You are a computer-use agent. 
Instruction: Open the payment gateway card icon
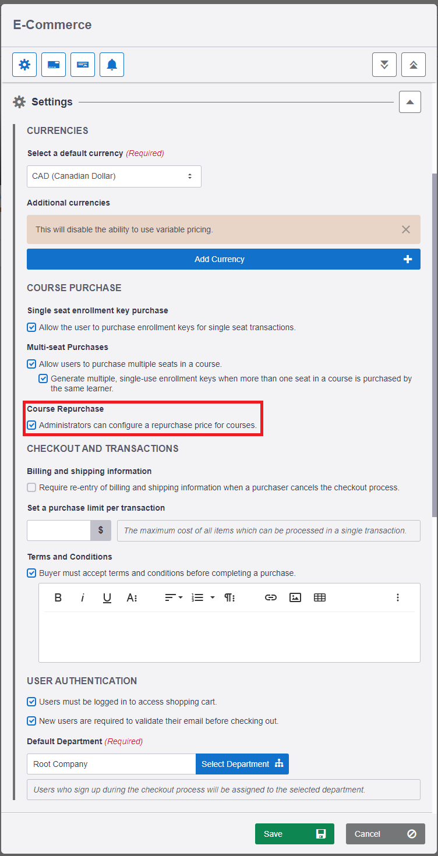54,65
